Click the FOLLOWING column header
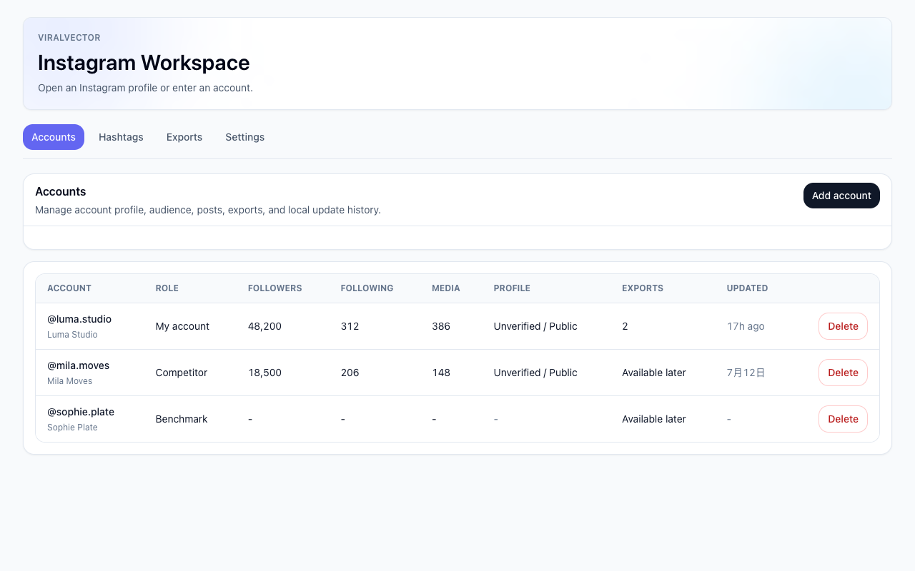 pyautogui.click(x=367, y=288)
